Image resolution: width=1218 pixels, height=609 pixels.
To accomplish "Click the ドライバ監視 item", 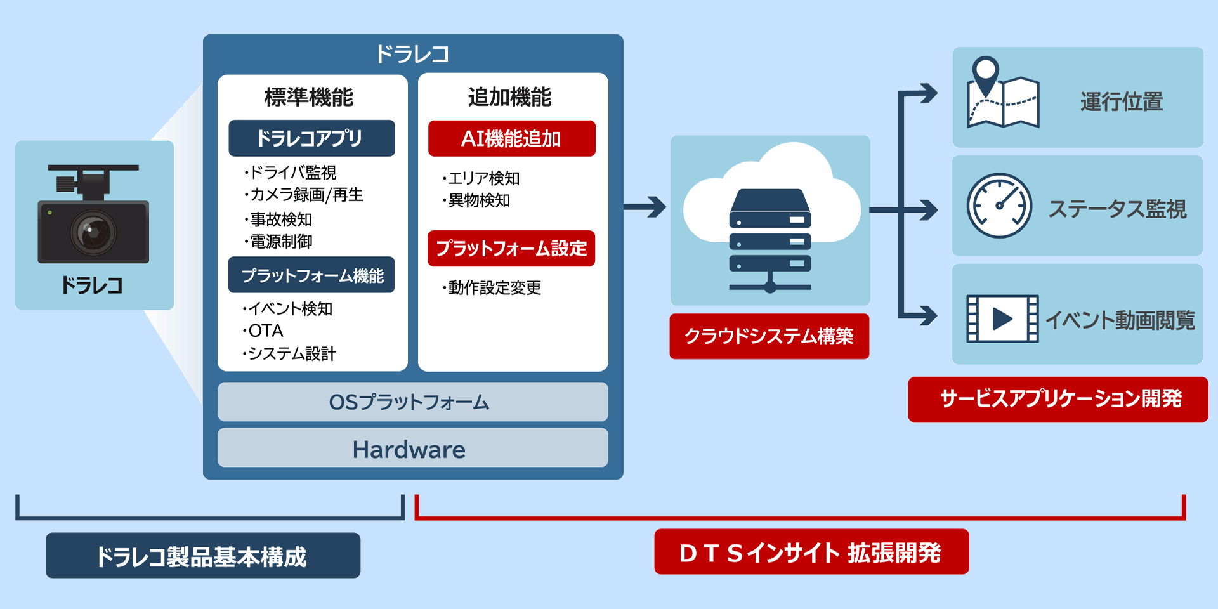I will [291, 173].
